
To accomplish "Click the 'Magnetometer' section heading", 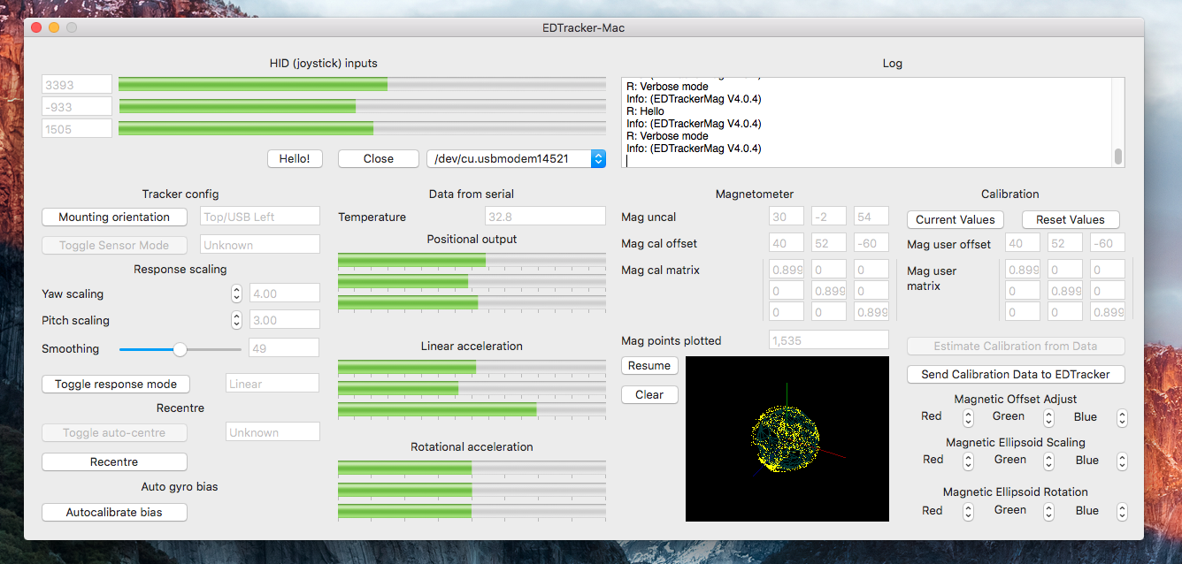I will [755, 194].
